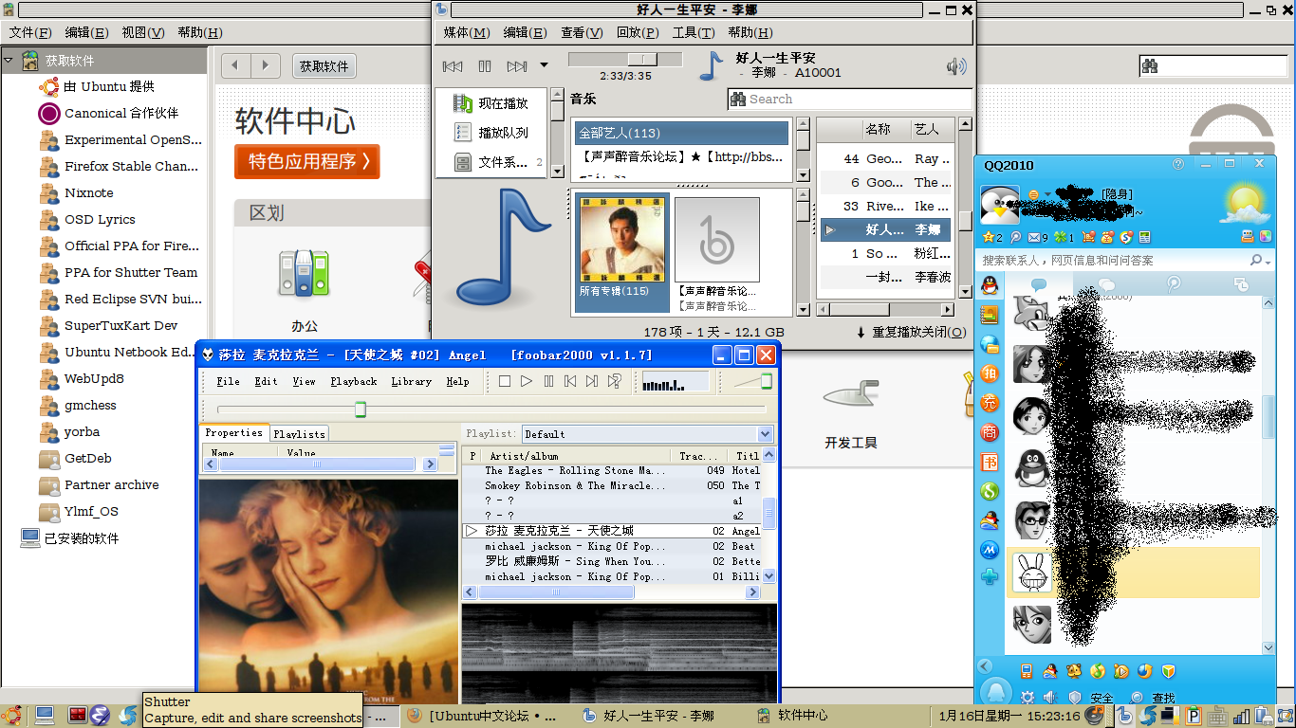Click next track icon in Banshee
This screenshot has width=1296, height=728.
[x=517, y=65]
